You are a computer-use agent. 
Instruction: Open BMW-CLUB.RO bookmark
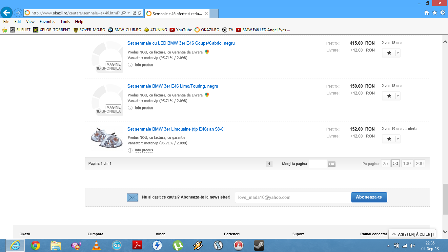[x=125, y=30]
